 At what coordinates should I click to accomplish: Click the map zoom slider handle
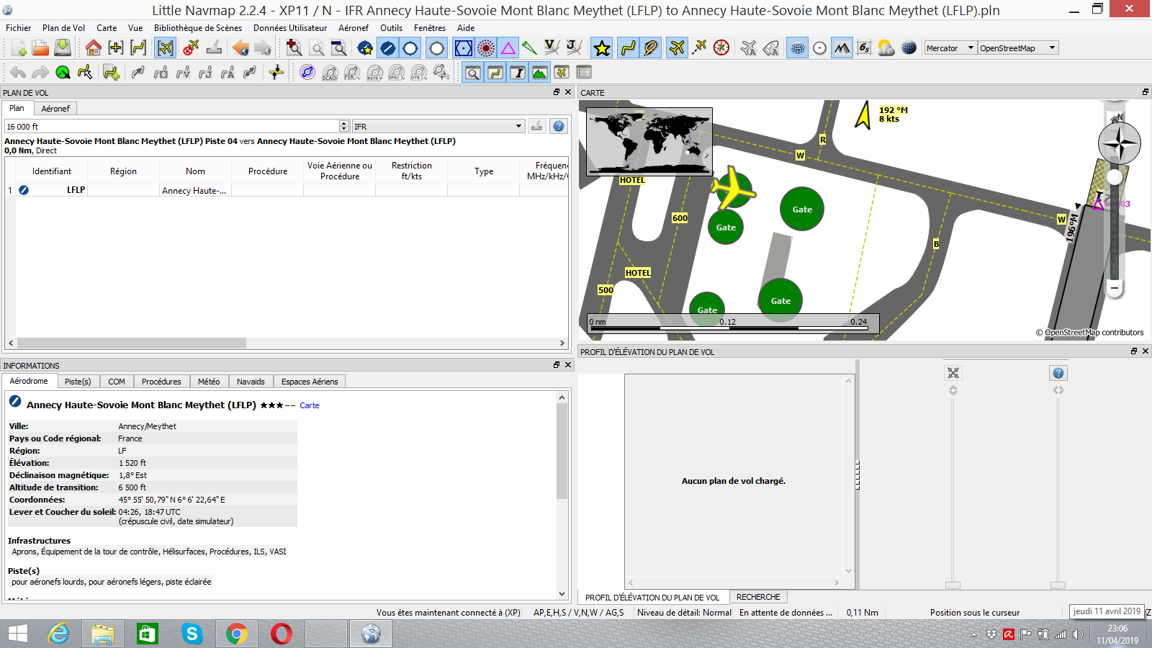tap(1115, 177)
